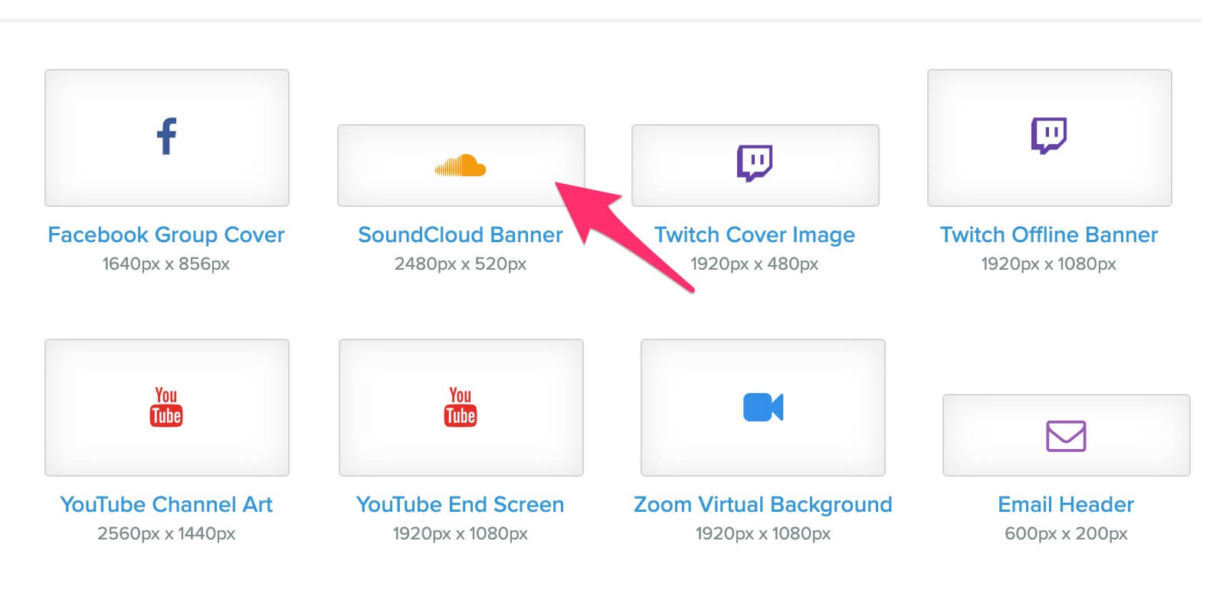Open the Facebook Group Cover link
Viewport: 1226px width, 613px height.
tap(166, 234)
